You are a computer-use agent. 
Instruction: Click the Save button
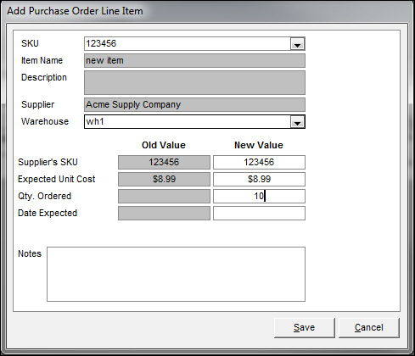coord(305,327)
